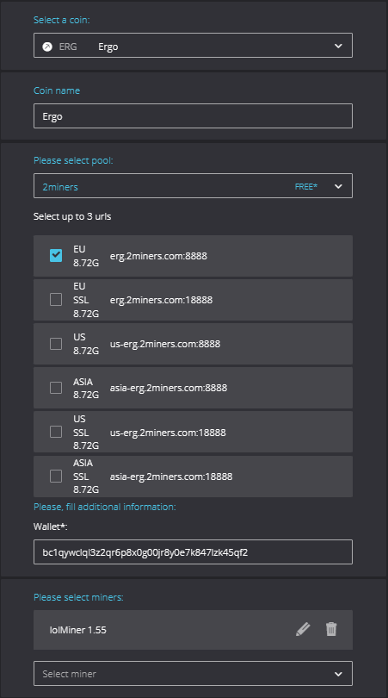This screenshot has height=698, width=388.
Task: Open the Select miner dropdown
Action: [193, 673]
